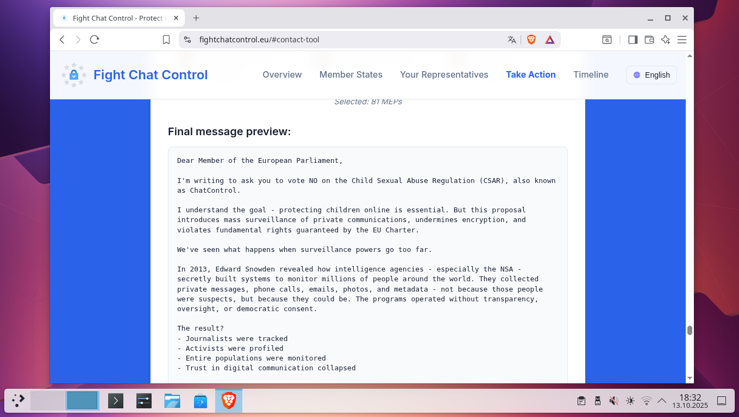
Task: Reload the Fight Chat Control page
Action: pyautogui.click(x=95, y=40)
